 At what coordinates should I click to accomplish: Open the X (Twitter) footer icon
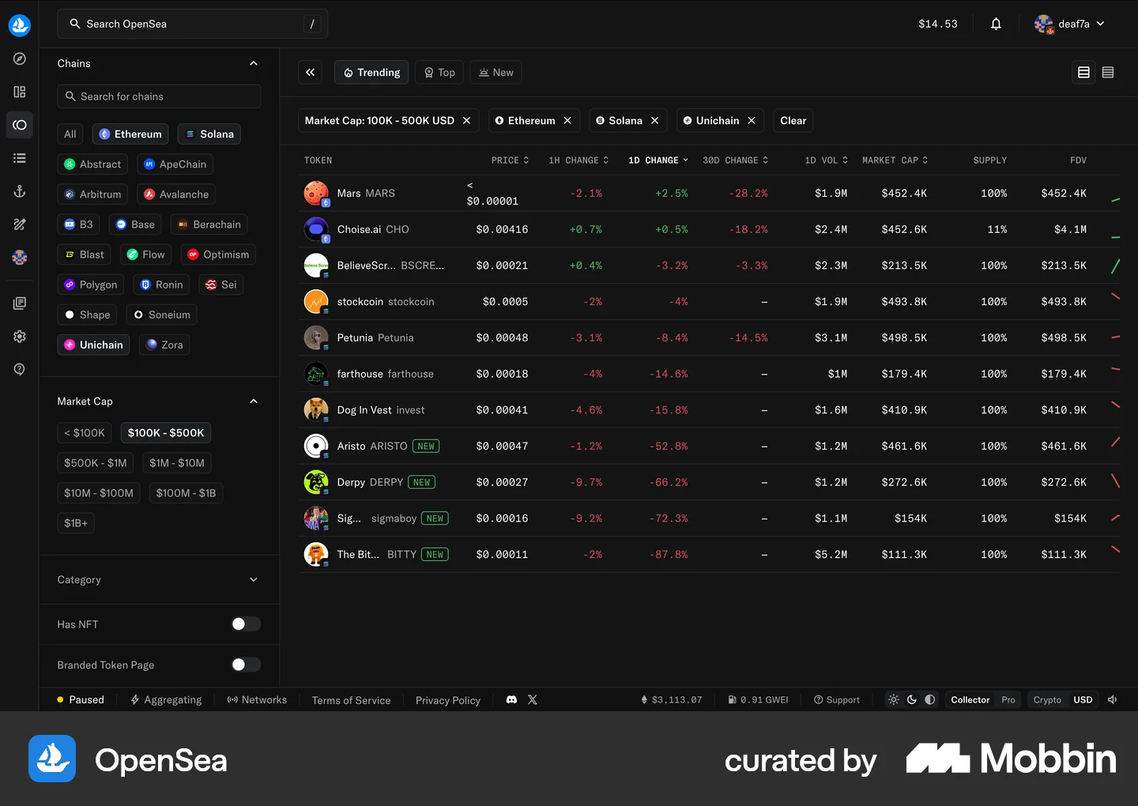(x=533, y=700)
